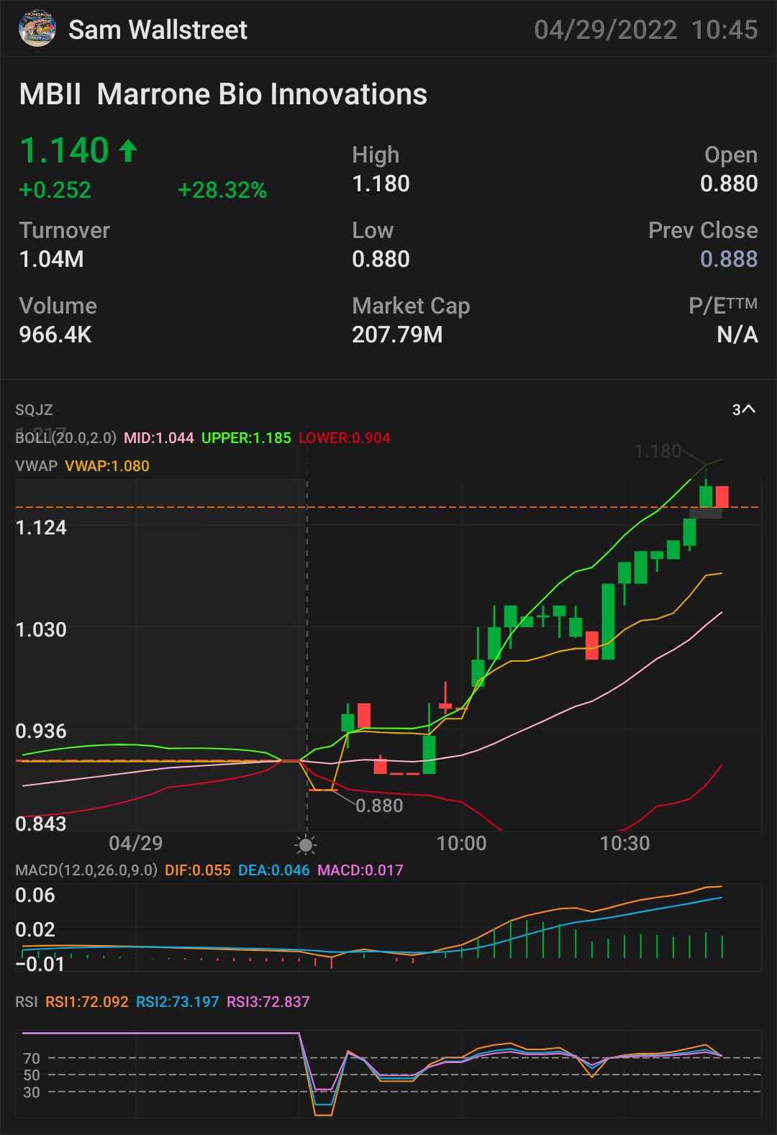Viewport: 777px width, 1135px height.
Task: Tap the RSI3:72.837 value
Action: tap(268, 1002)
